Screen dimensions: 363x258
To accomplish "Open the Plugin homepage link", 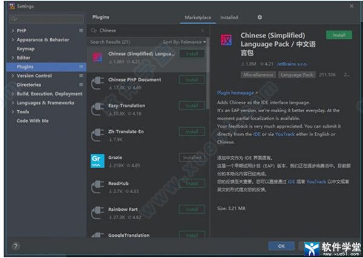I will pos(237,93).
